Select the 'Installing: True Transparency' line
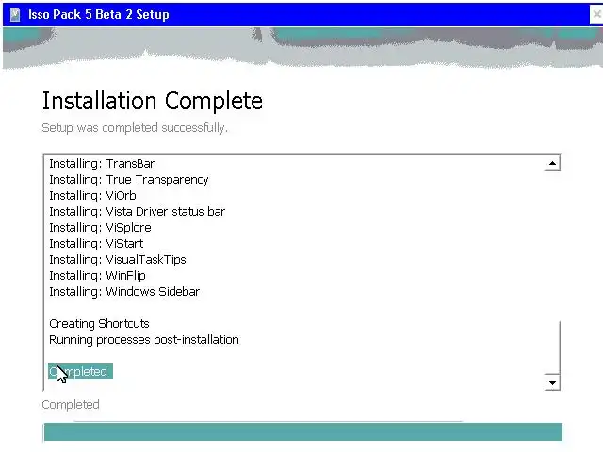 coord(129,180)
